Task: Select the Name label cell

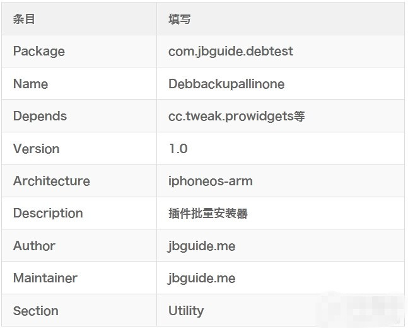Action: [x=30, y=84]
